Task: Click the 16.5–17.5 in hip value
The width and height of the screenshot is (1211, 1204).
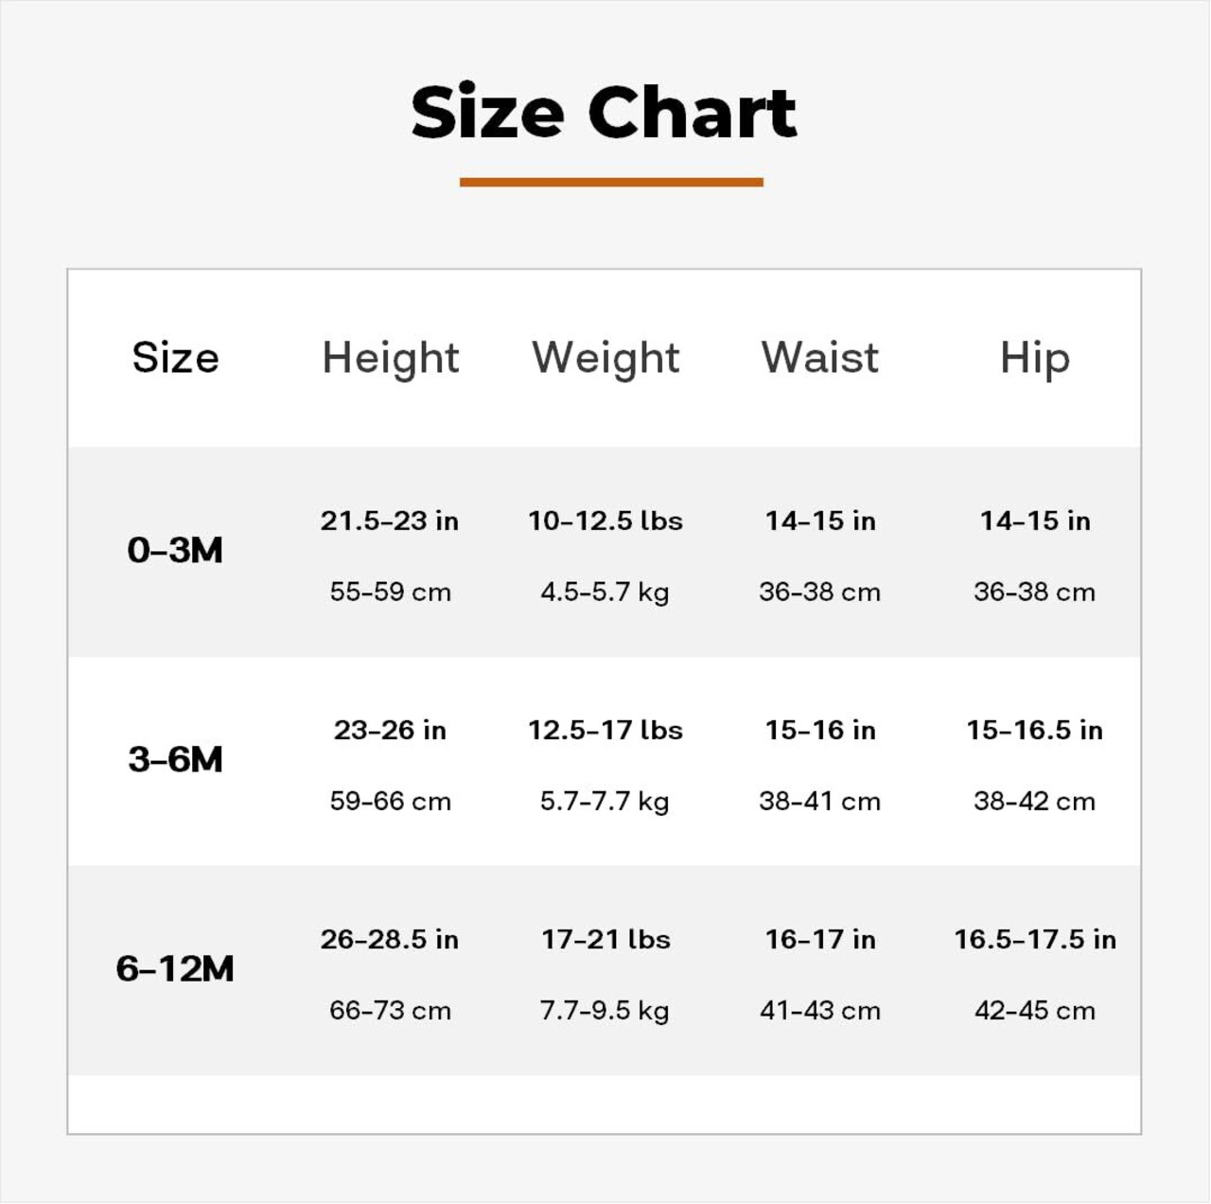Action: pos(1035,939)
